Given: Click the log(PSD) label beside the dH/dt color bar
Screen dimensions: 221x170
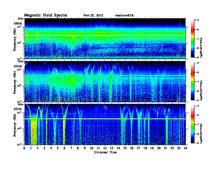Looking at the screenshot, I should tap(201, 47).
